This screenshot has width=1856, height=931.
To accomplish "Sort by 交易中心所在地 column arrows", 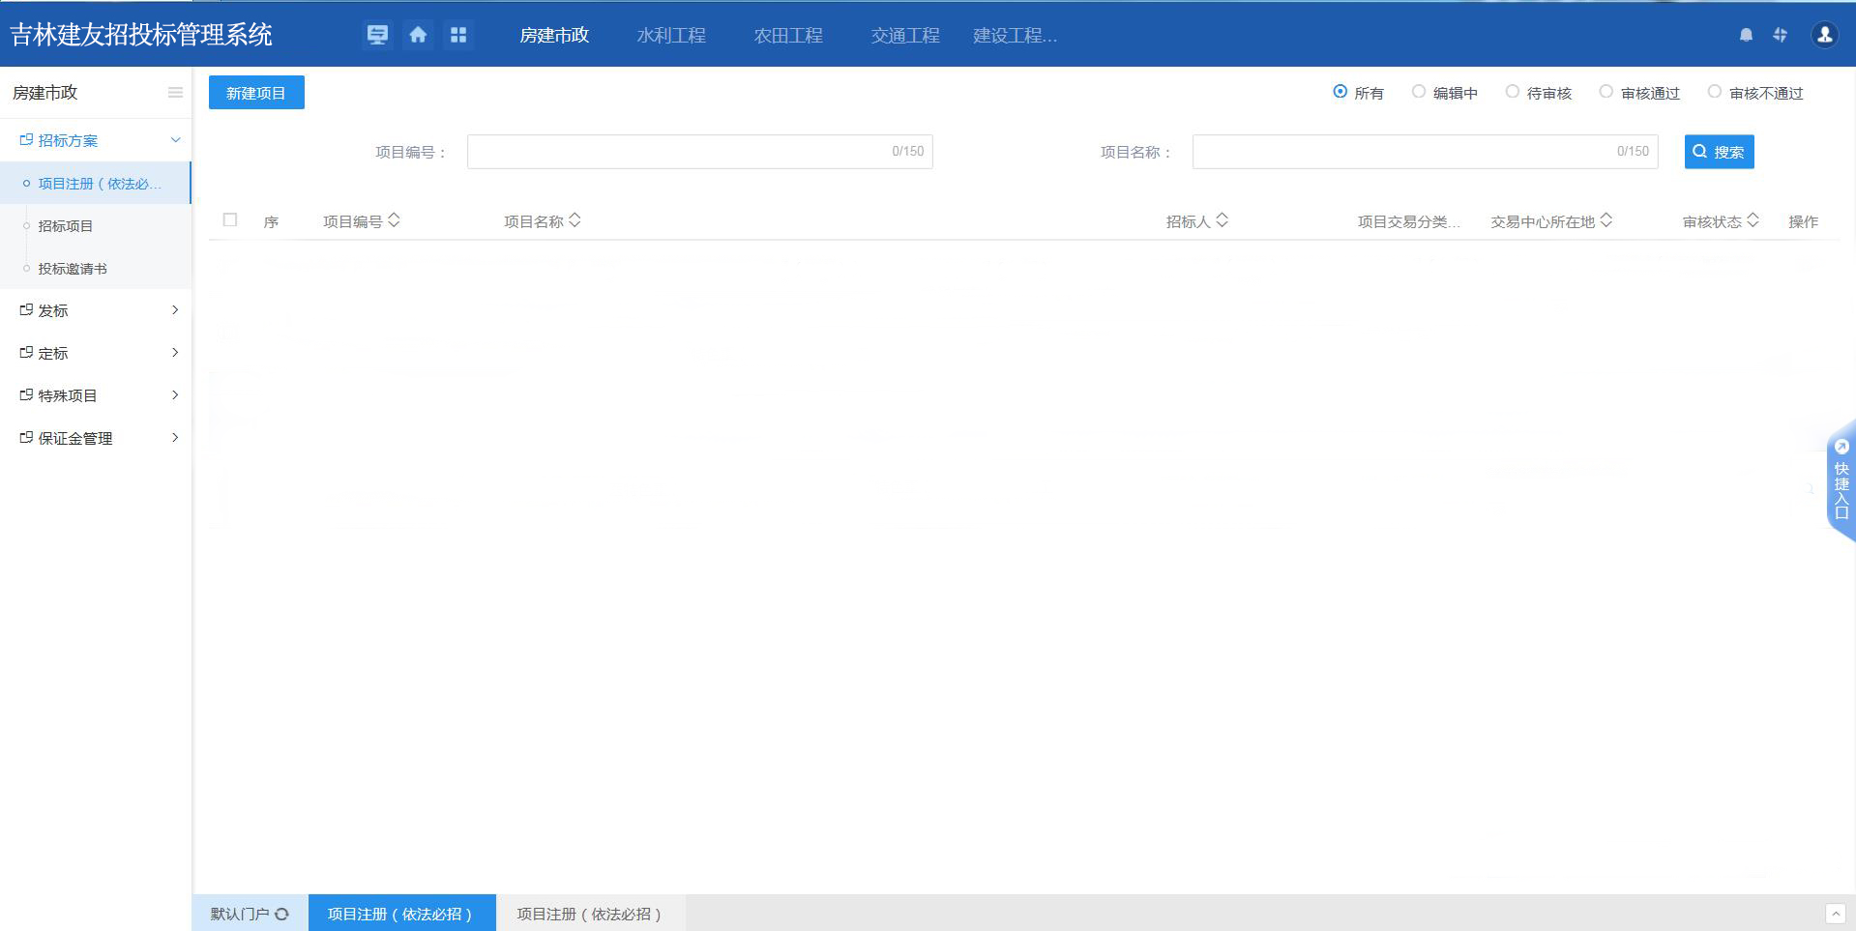I will click(1606, 220).
